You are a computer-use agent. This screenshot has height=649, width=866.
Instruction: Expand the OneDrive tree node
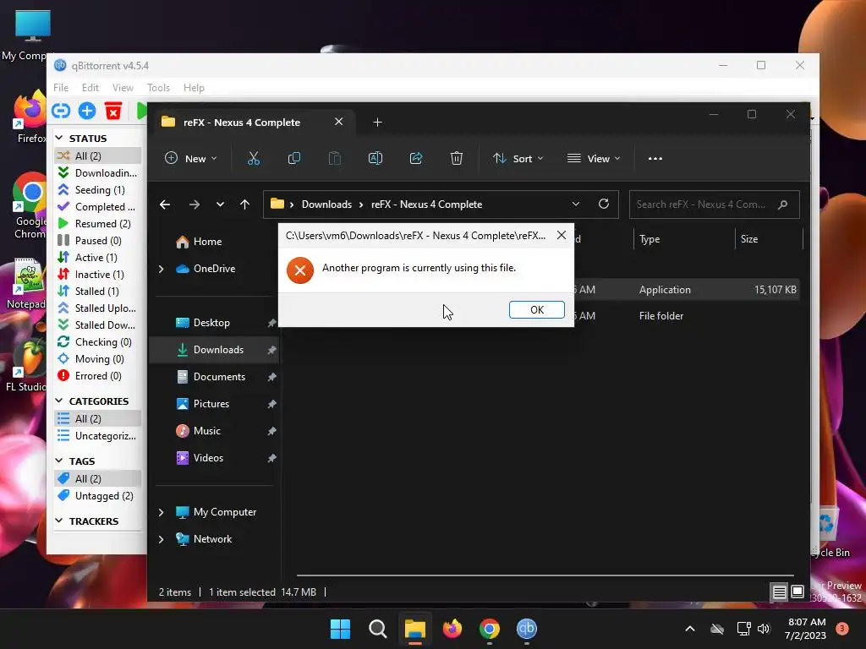[162, 269]
